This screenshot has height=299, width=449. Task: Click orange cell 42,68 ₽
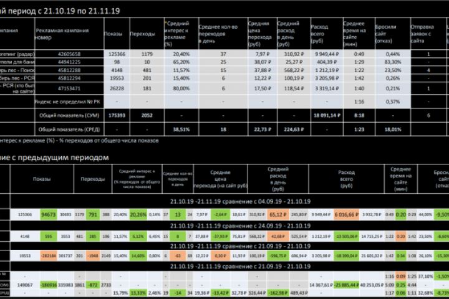tap(278, 236)
